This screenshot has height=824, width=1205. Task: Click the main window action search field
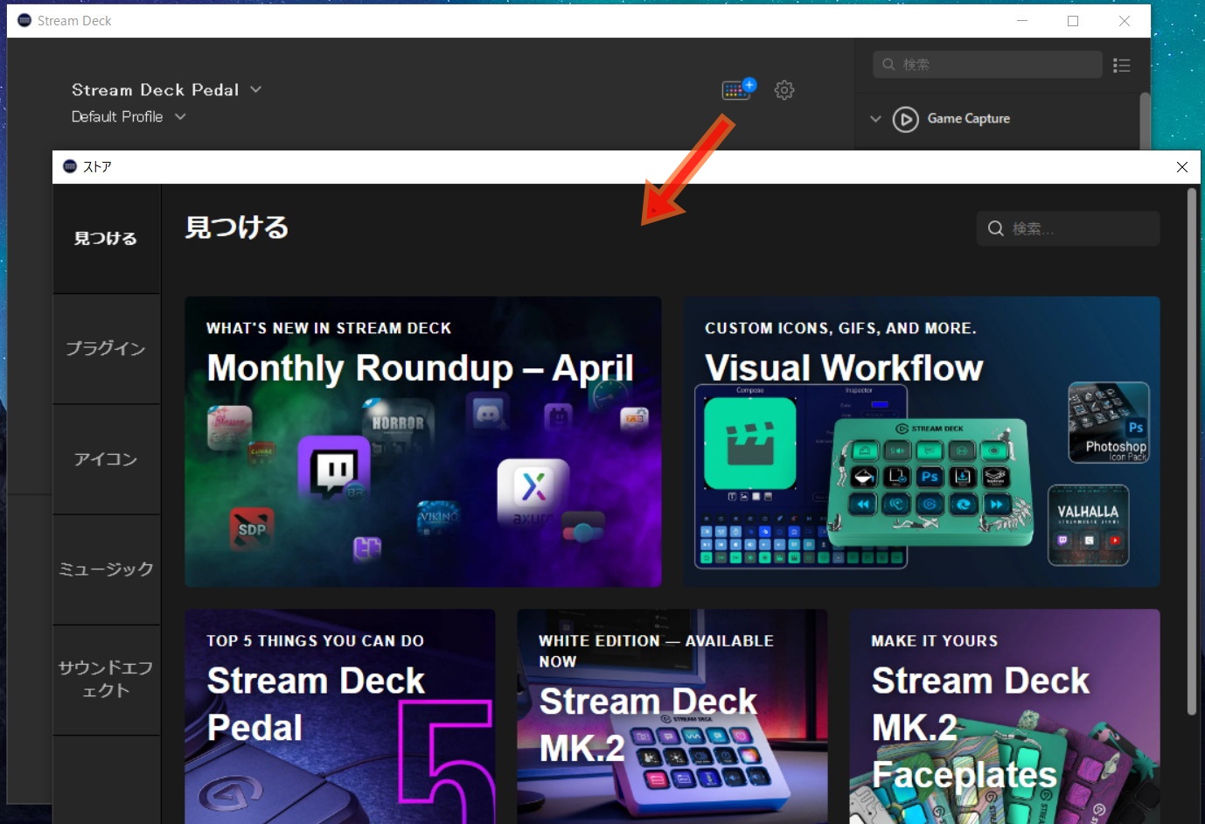(x=987, y=65)
